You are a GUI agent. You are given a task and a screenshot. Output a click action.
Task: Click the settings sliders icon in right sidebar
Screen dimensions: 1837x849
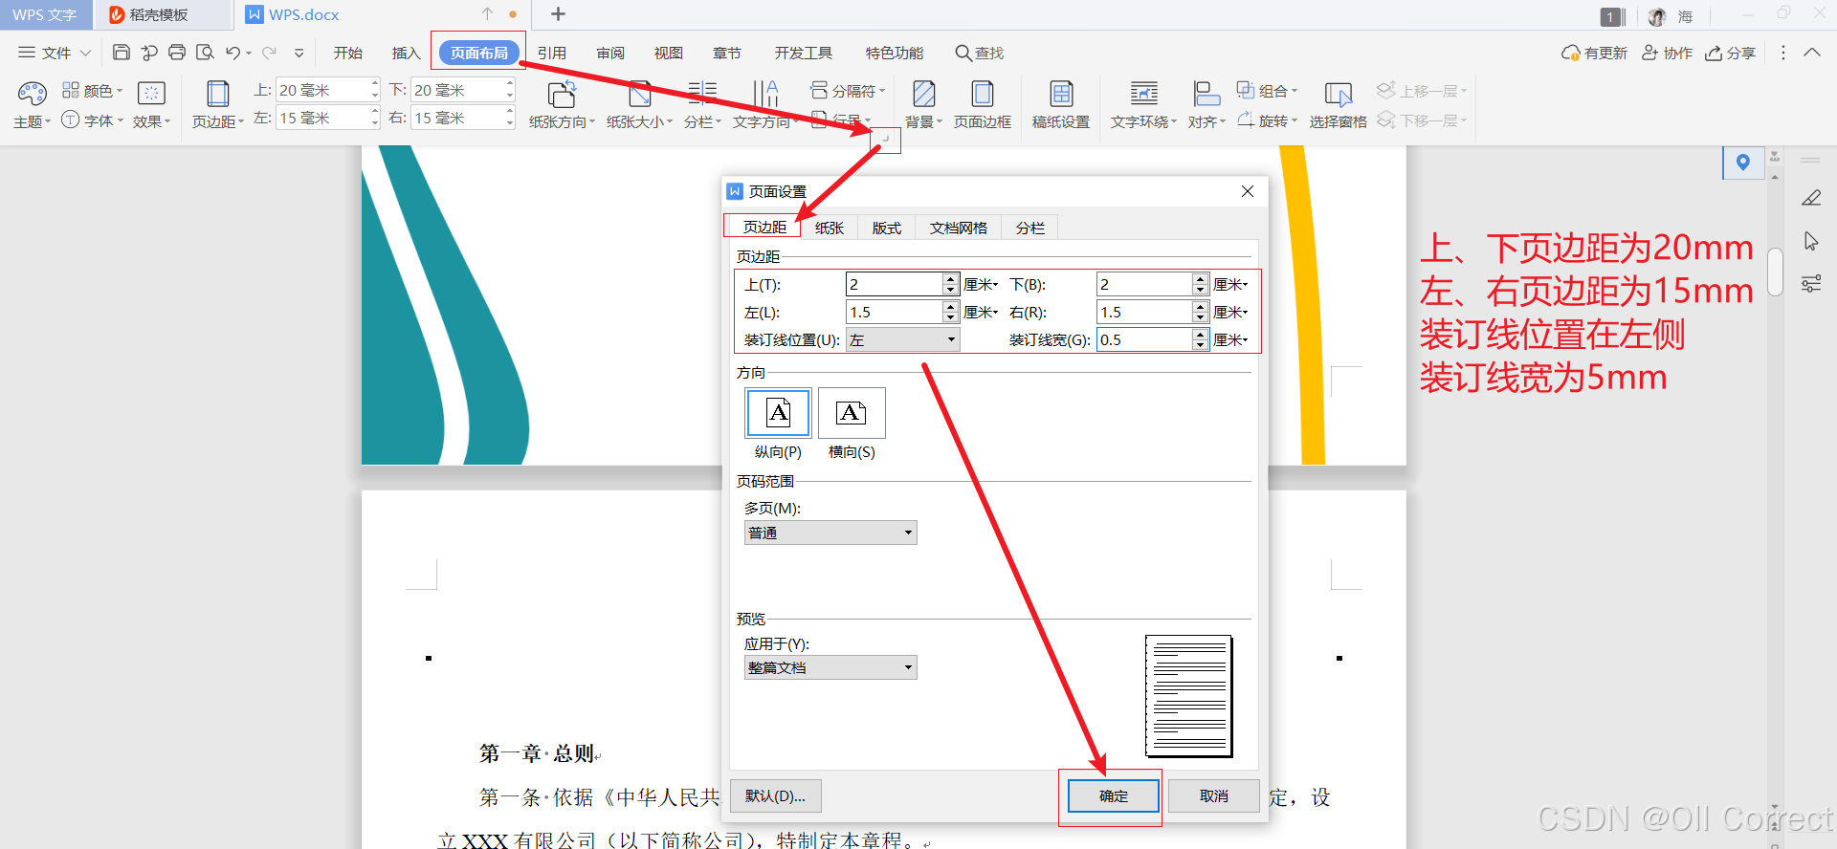(x=1811, y=284)
